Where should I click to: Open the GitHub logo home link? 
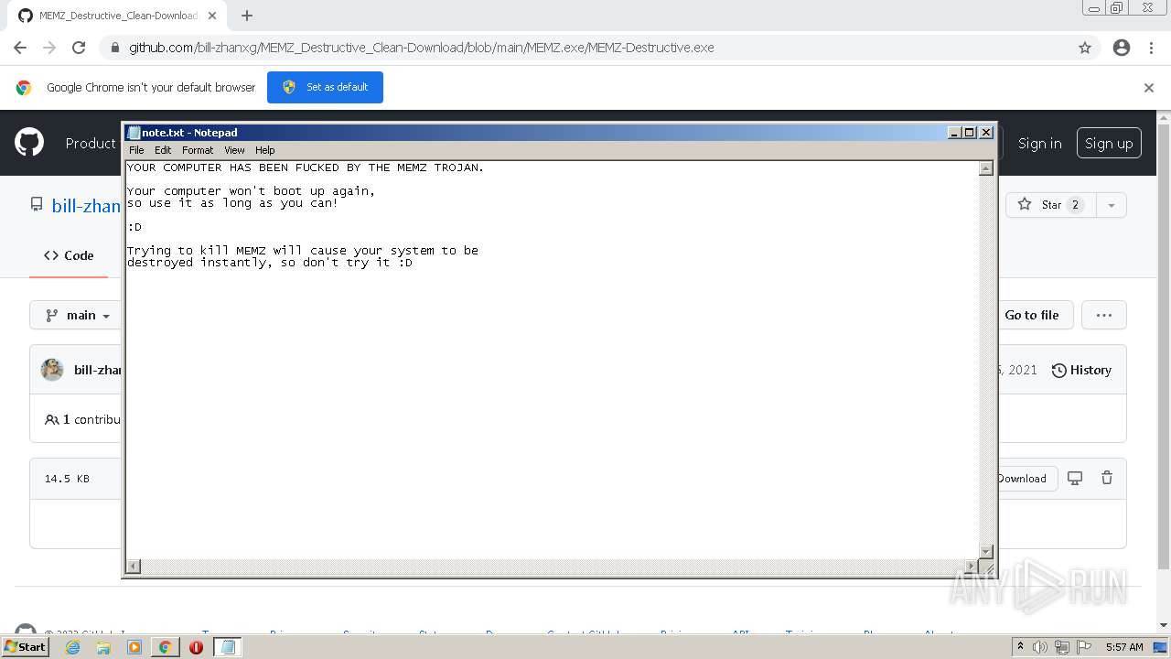tap(29, 143)
